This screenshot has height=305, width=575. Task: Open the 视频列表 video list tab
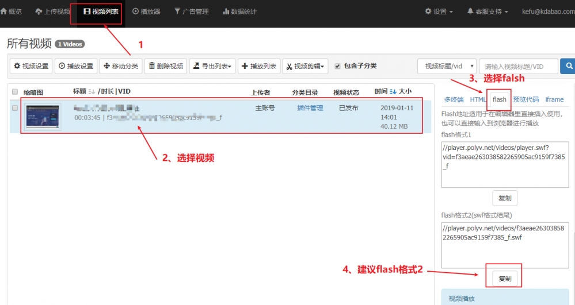coord(101,11)
